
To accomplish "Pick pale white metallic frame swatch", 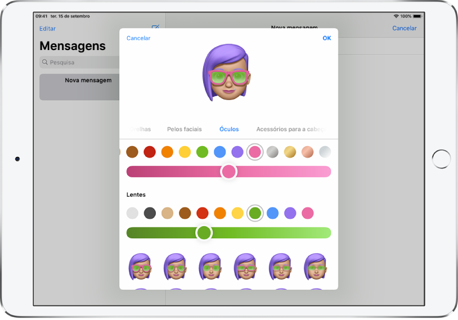I will click(x=325, y=152).
